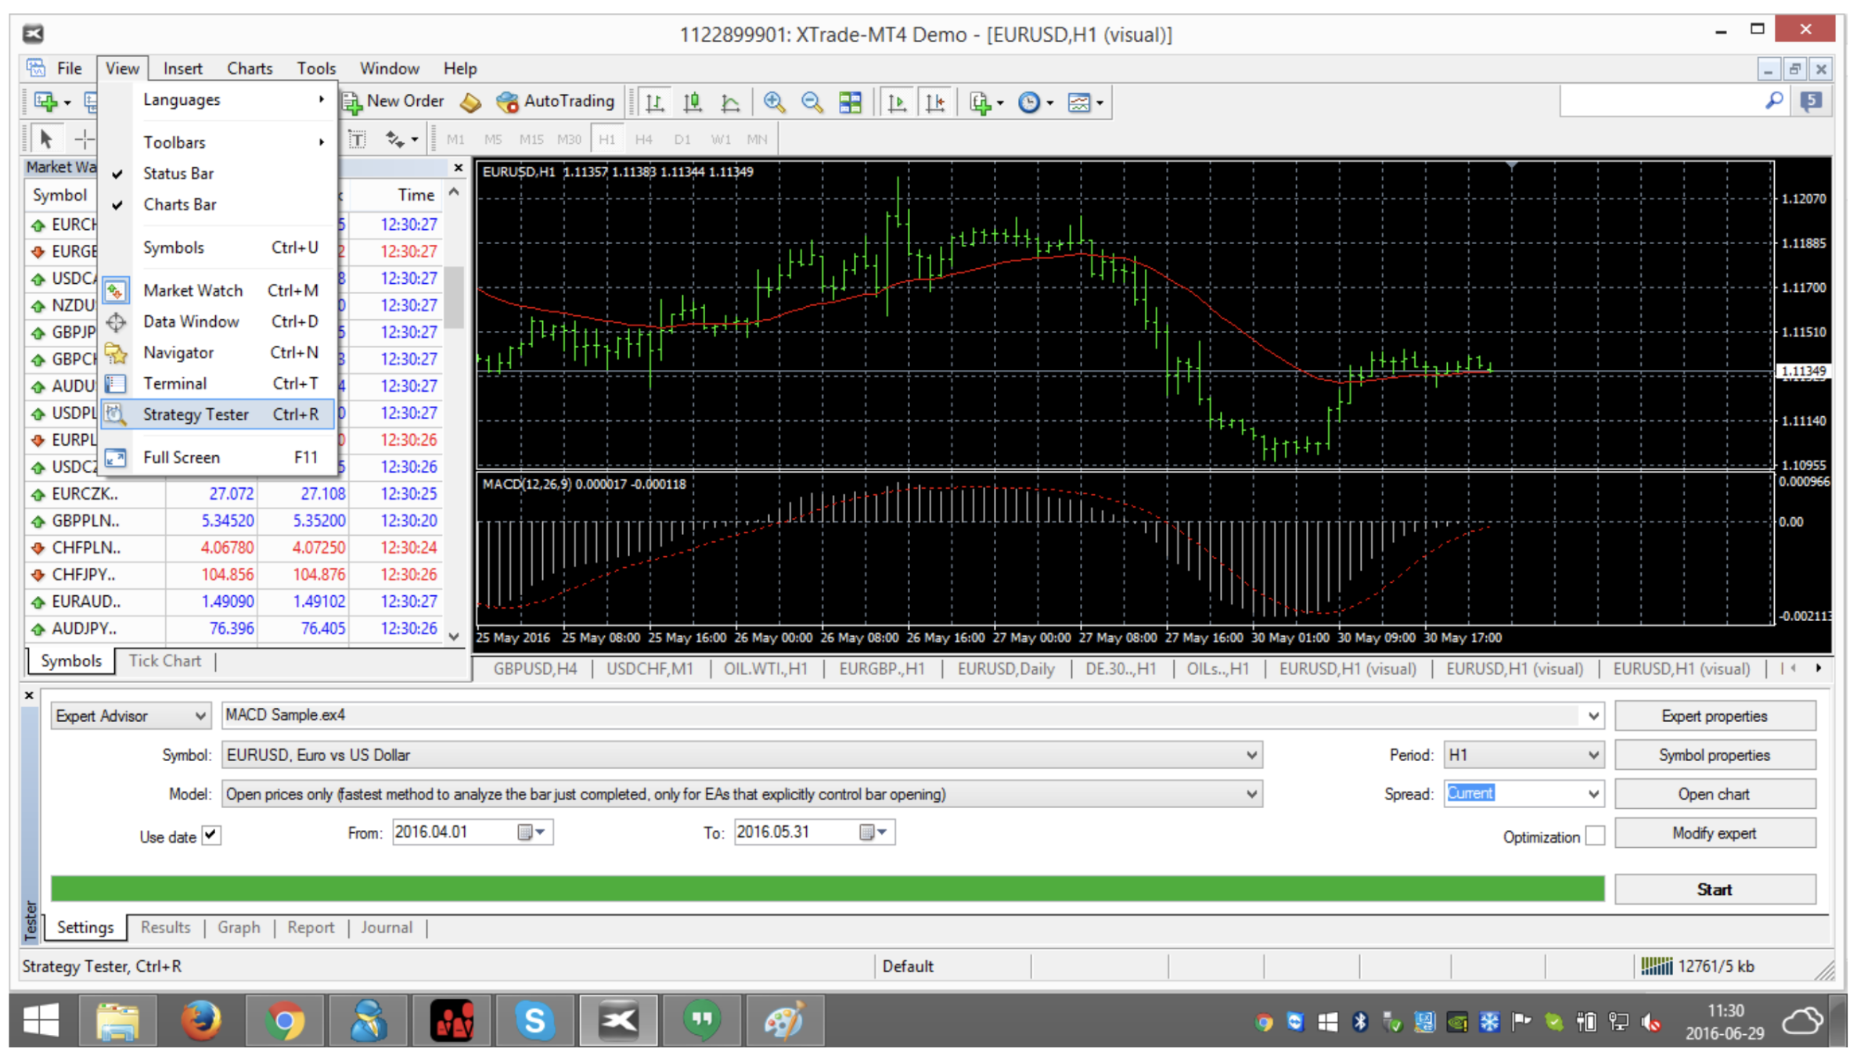The image size is (1857, 1056).
Task: Switch chart to candlestick display
Action: (x=692, y=102)
